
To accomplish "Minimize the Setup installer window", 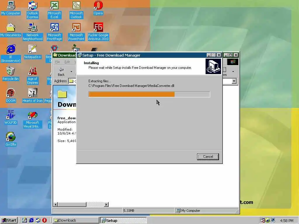I will 208,55.
